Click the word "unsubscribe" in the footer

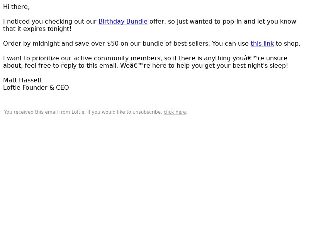147,112
